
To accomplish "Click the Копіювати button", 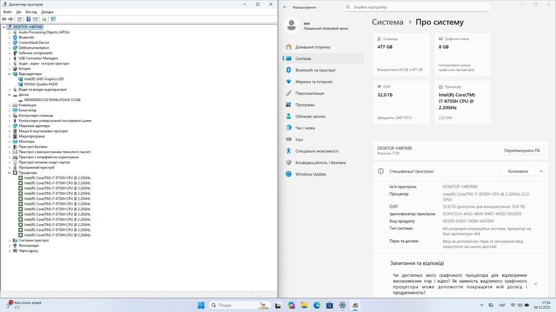I will pyautogui.click(x=518, y=172).
